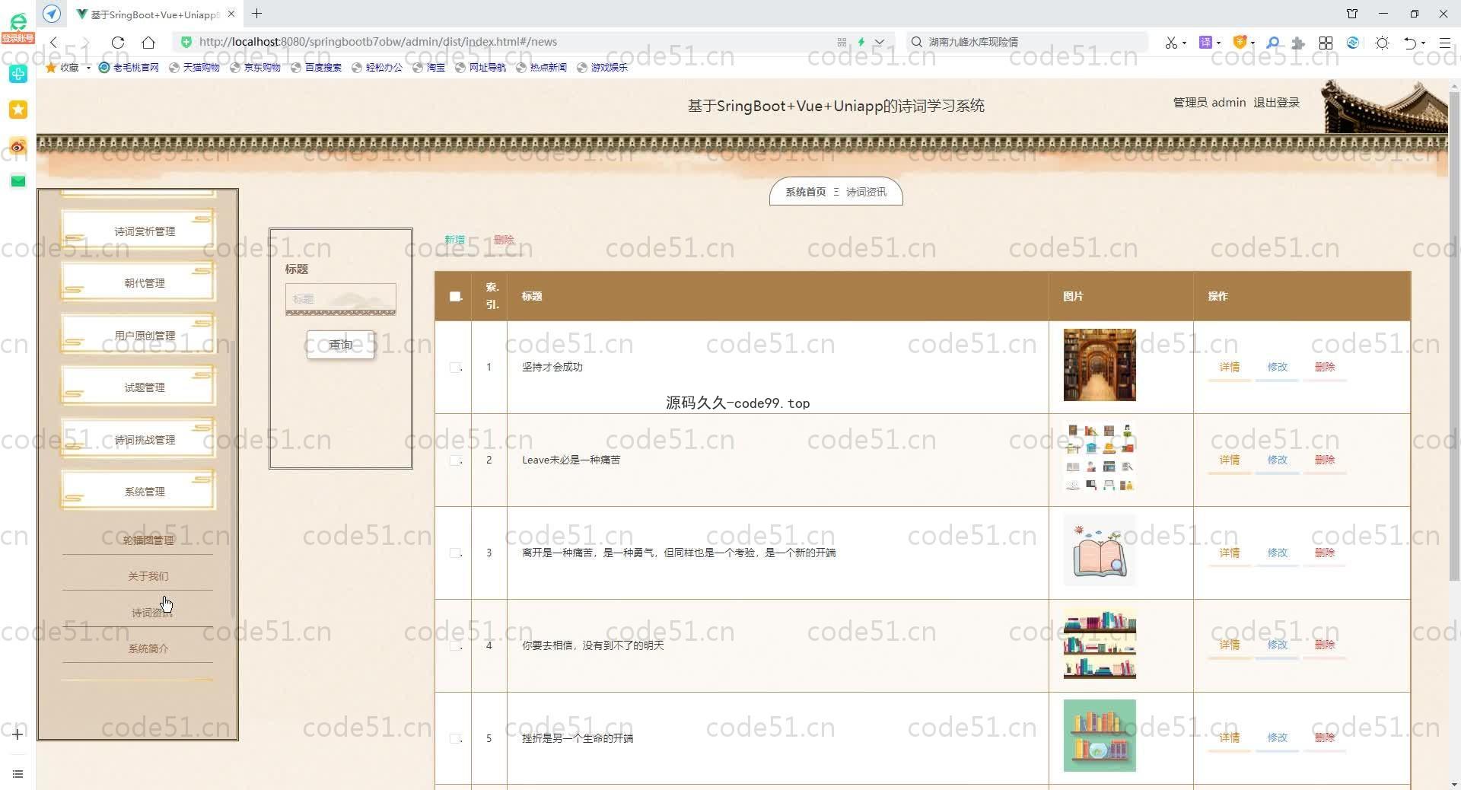This screenshot has height=790, width=1461.
Task: Click the open book thumbnail in row 3
Action: pyautogui.click(x=1100, y=550)
